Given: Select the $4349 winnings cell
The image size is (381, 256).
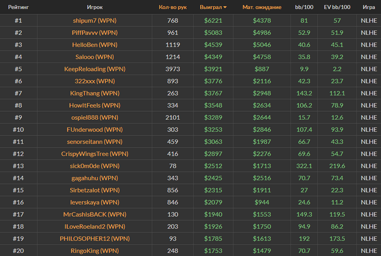Looking at the screenshot, I should tap(213, 57).
